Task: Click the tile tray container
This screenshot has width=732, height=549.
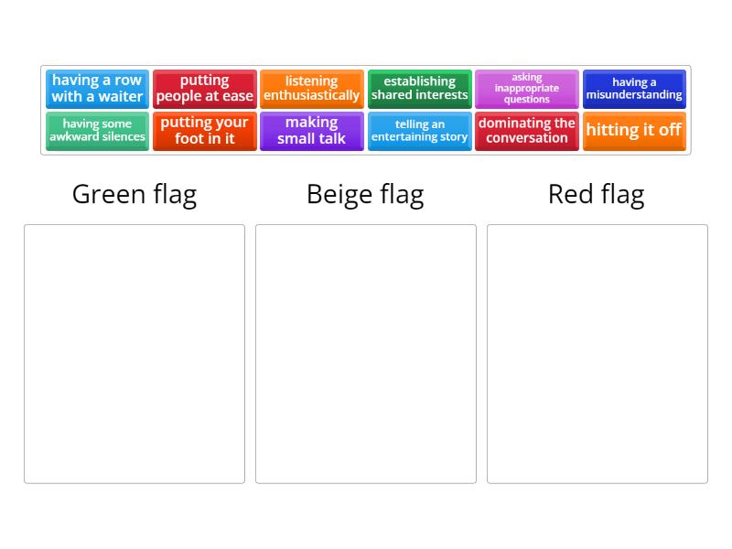Action: coord(366,110)
